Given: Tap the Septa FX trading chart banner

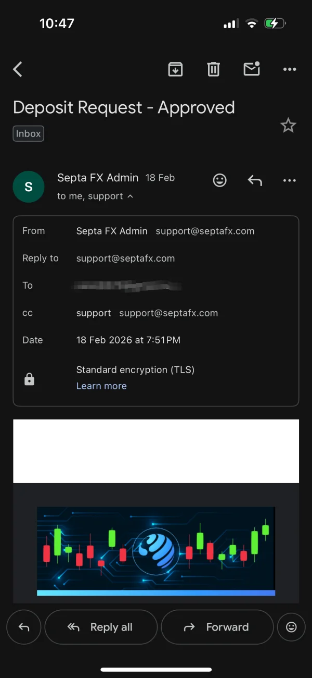Looking at the screenshot, I should pos(156,550).
